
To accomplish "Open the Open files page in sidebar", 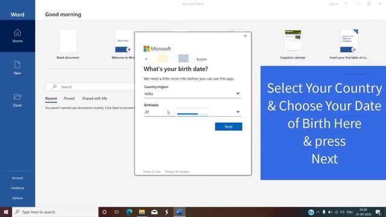I will [17, 100].
